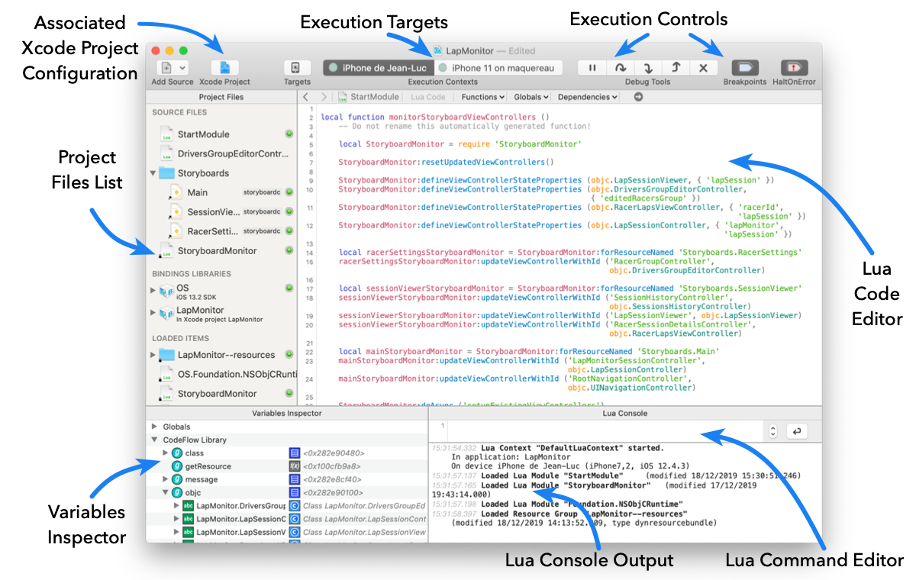Go back with the left chevron
This screenshot has width=916, height=580.
[x=305, y=97]
